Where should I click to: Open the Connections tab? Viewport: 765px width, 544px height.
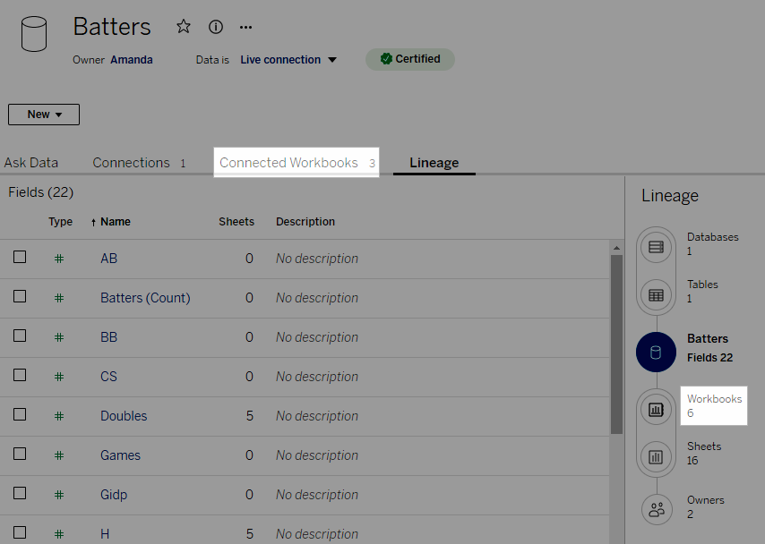tap(131, 163)
